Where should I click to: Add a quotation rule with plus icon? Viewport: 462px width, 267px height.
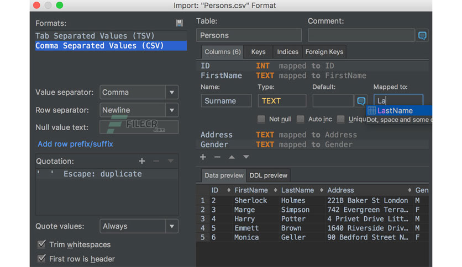[x=142, y=161]
